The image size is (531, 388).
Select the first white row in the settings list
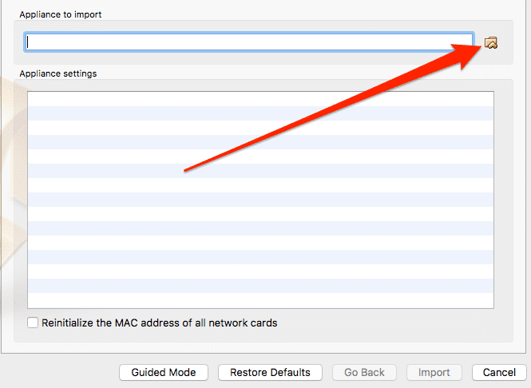point(260,99)
